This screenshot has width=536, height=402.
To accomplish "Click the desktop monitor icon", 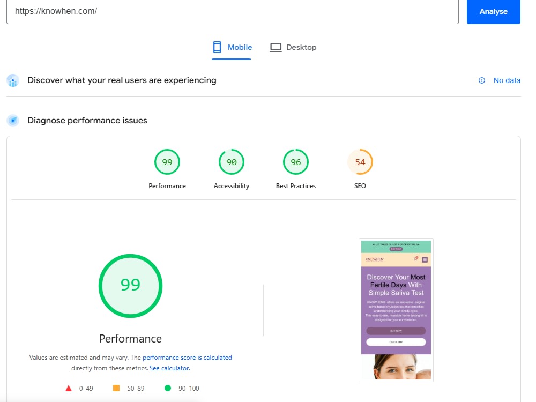I will coord(276,47).
